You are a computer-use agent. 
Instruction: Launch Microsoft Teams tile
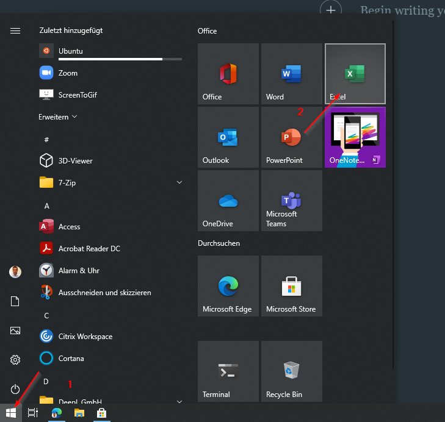click(291, 201)
